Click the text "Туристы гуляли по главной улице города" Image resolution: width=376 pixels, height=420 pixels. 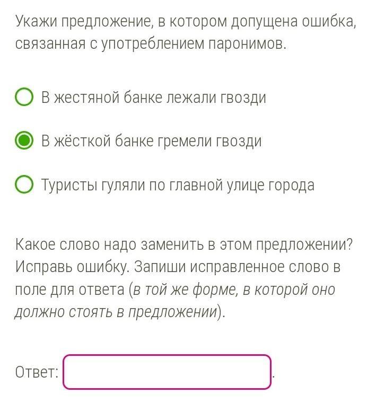[x=178, y=185]
